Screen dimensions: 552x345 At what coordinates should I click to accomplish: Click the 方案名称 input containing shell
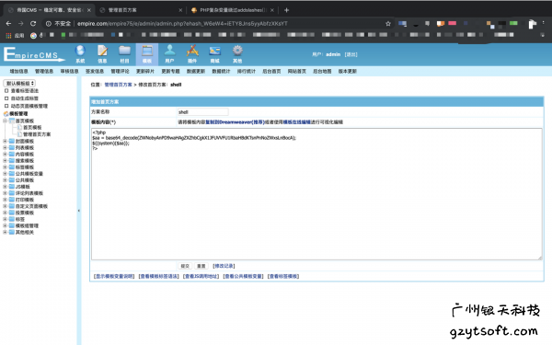[202, 112]
